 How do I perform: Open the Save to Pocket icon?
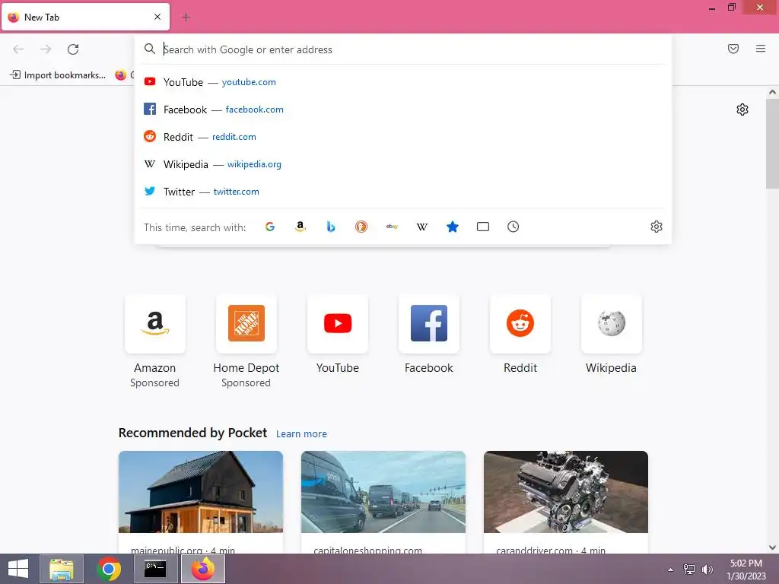coord(733,49)
